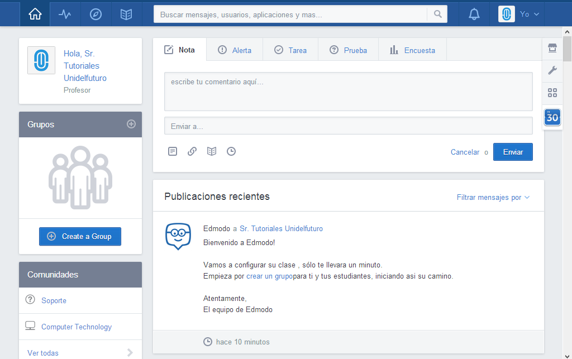The height and width of the screenshot is (359, 572).
Task: Select the Nota tab
Action: [179, 50]
